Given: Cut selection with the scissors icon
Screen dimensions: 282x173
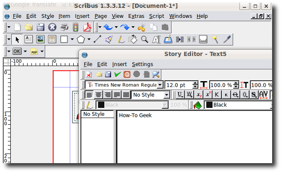Looking at the screenshot, I should [x=141, y=27].
